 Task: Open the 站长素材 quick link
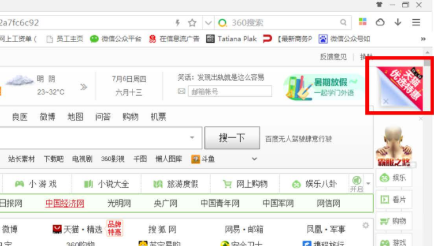(22, 159)
